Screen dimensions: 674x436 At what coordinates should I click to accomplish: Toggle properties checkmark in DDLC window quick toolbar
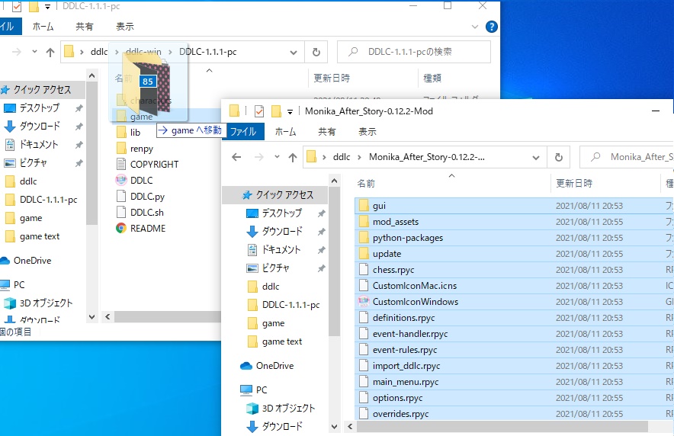click(17, 6)
